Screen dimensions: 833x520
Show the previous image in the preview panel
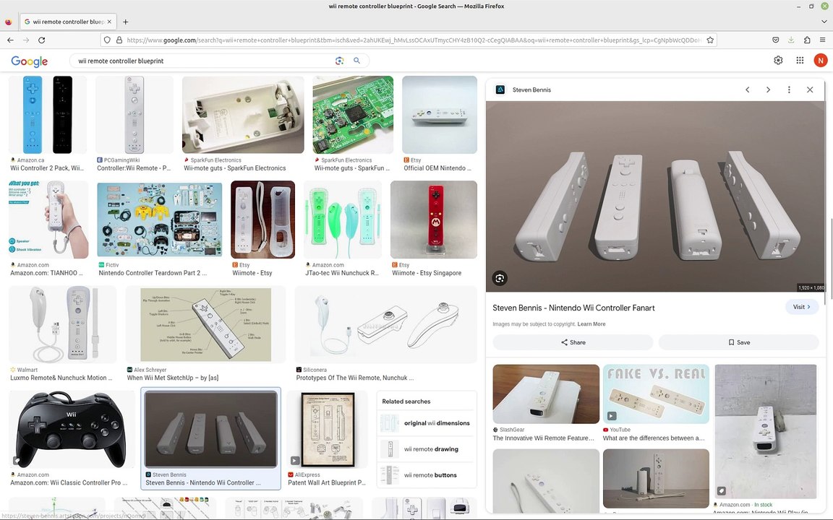tap(748, 90)
